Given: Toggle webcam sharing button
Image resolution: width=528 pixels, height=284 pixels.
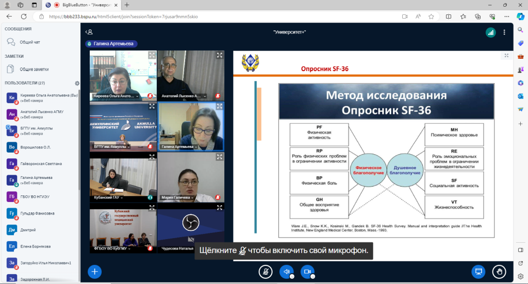Looking at the screenshot, I should pos(308,271).
